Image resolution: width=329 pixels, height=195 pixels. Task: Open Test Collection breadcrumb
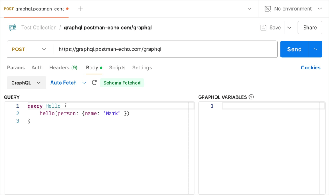[39, 28]
